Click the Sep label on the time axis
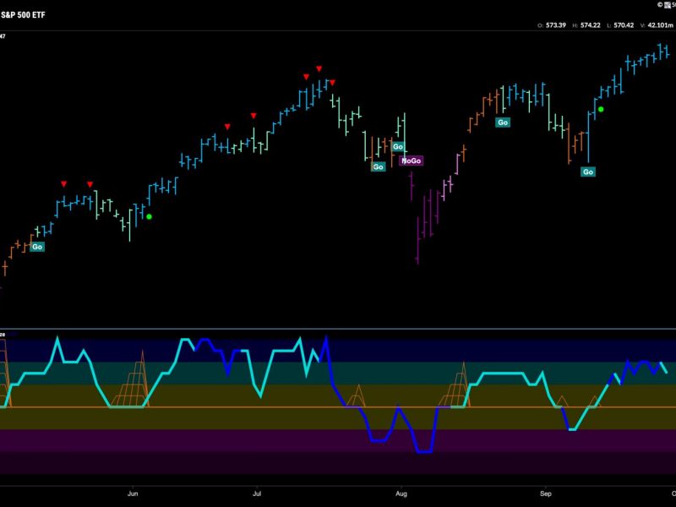The height and width of the screenshot is (507, 676). pyautogui.click(x=546, y=493)
